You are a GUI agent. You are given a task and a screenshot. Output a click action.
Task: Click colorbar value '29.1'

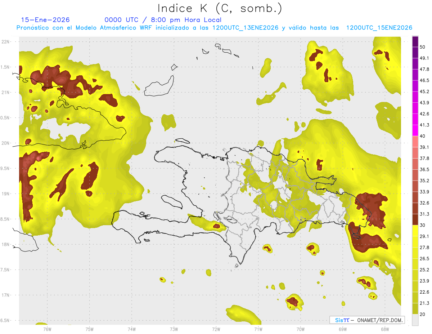[424, 236]
